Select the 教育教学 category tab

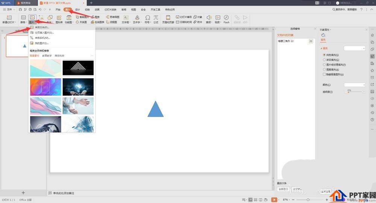[x=47, y=56]
